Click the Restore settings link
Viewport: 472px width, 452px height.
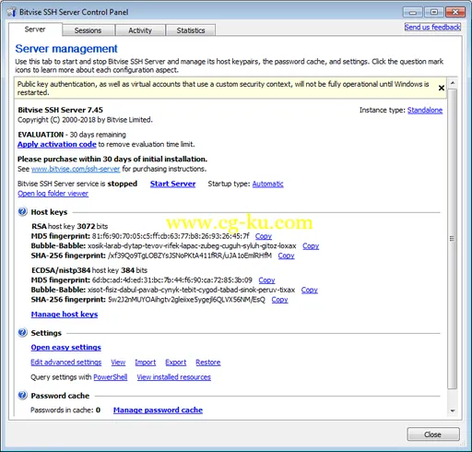(208, 363)
